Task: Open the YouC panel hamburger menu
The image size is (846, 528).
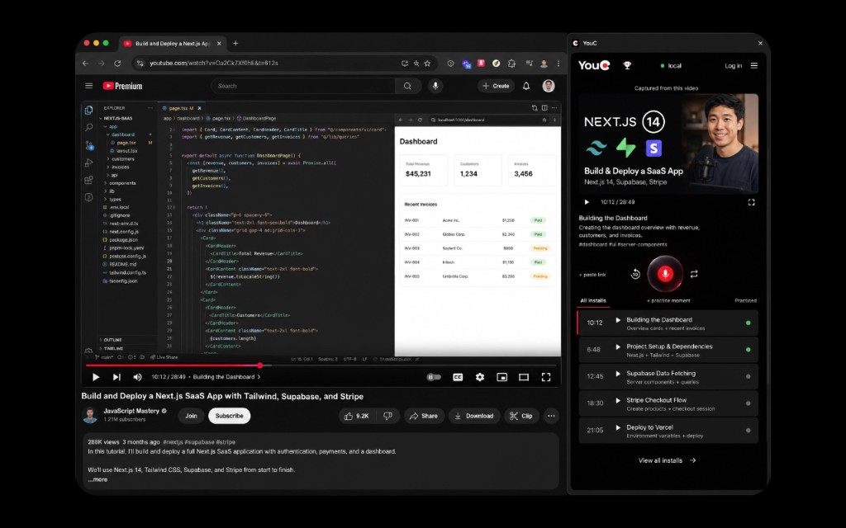Action: pos(753,66)
